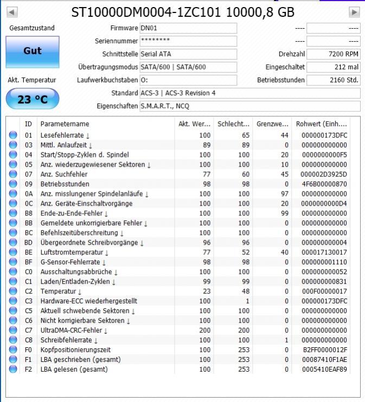
Task: Click the Kopfpositionierungszeit parameter name
Action: [x=75, y=350]
